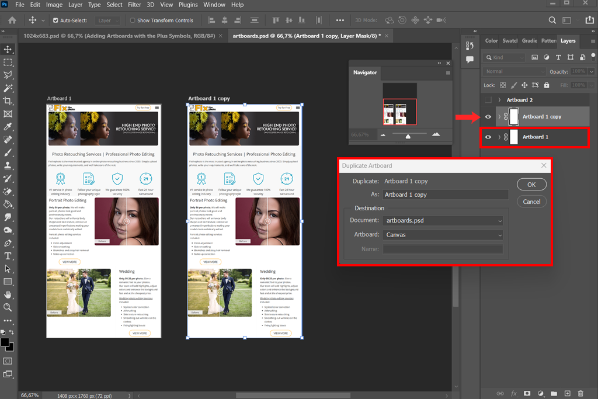Image resolution: width=598 pixels, height=399 pixels.
Task: Select the History Brush tool
Action: [x=8, y=179]
